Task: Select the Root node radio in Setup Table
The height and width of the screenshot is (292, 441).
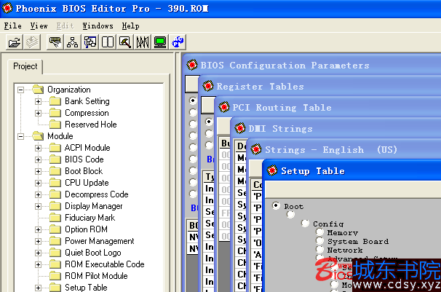Action: (276, 205)
